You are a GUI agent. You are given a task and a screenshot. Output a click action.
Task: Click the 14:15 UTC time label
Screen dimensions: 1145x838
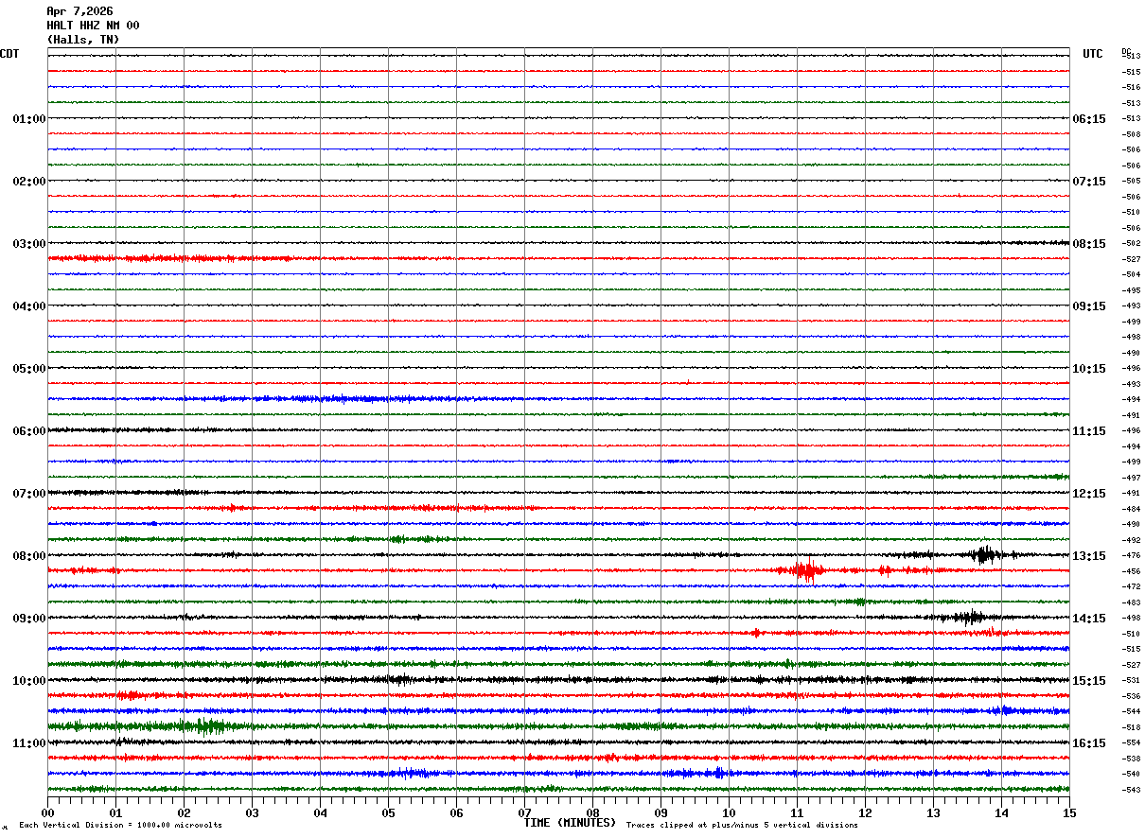coord(1088,619)
